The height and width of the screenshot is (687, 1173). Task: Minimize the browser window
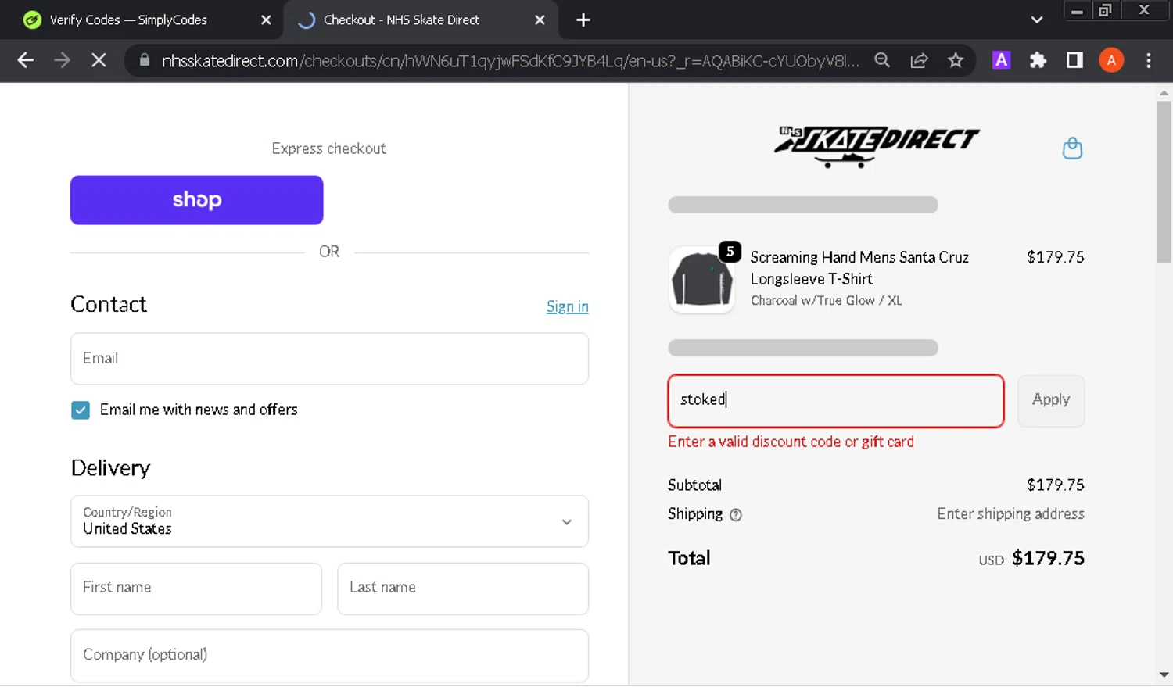tap(1077, 10)
